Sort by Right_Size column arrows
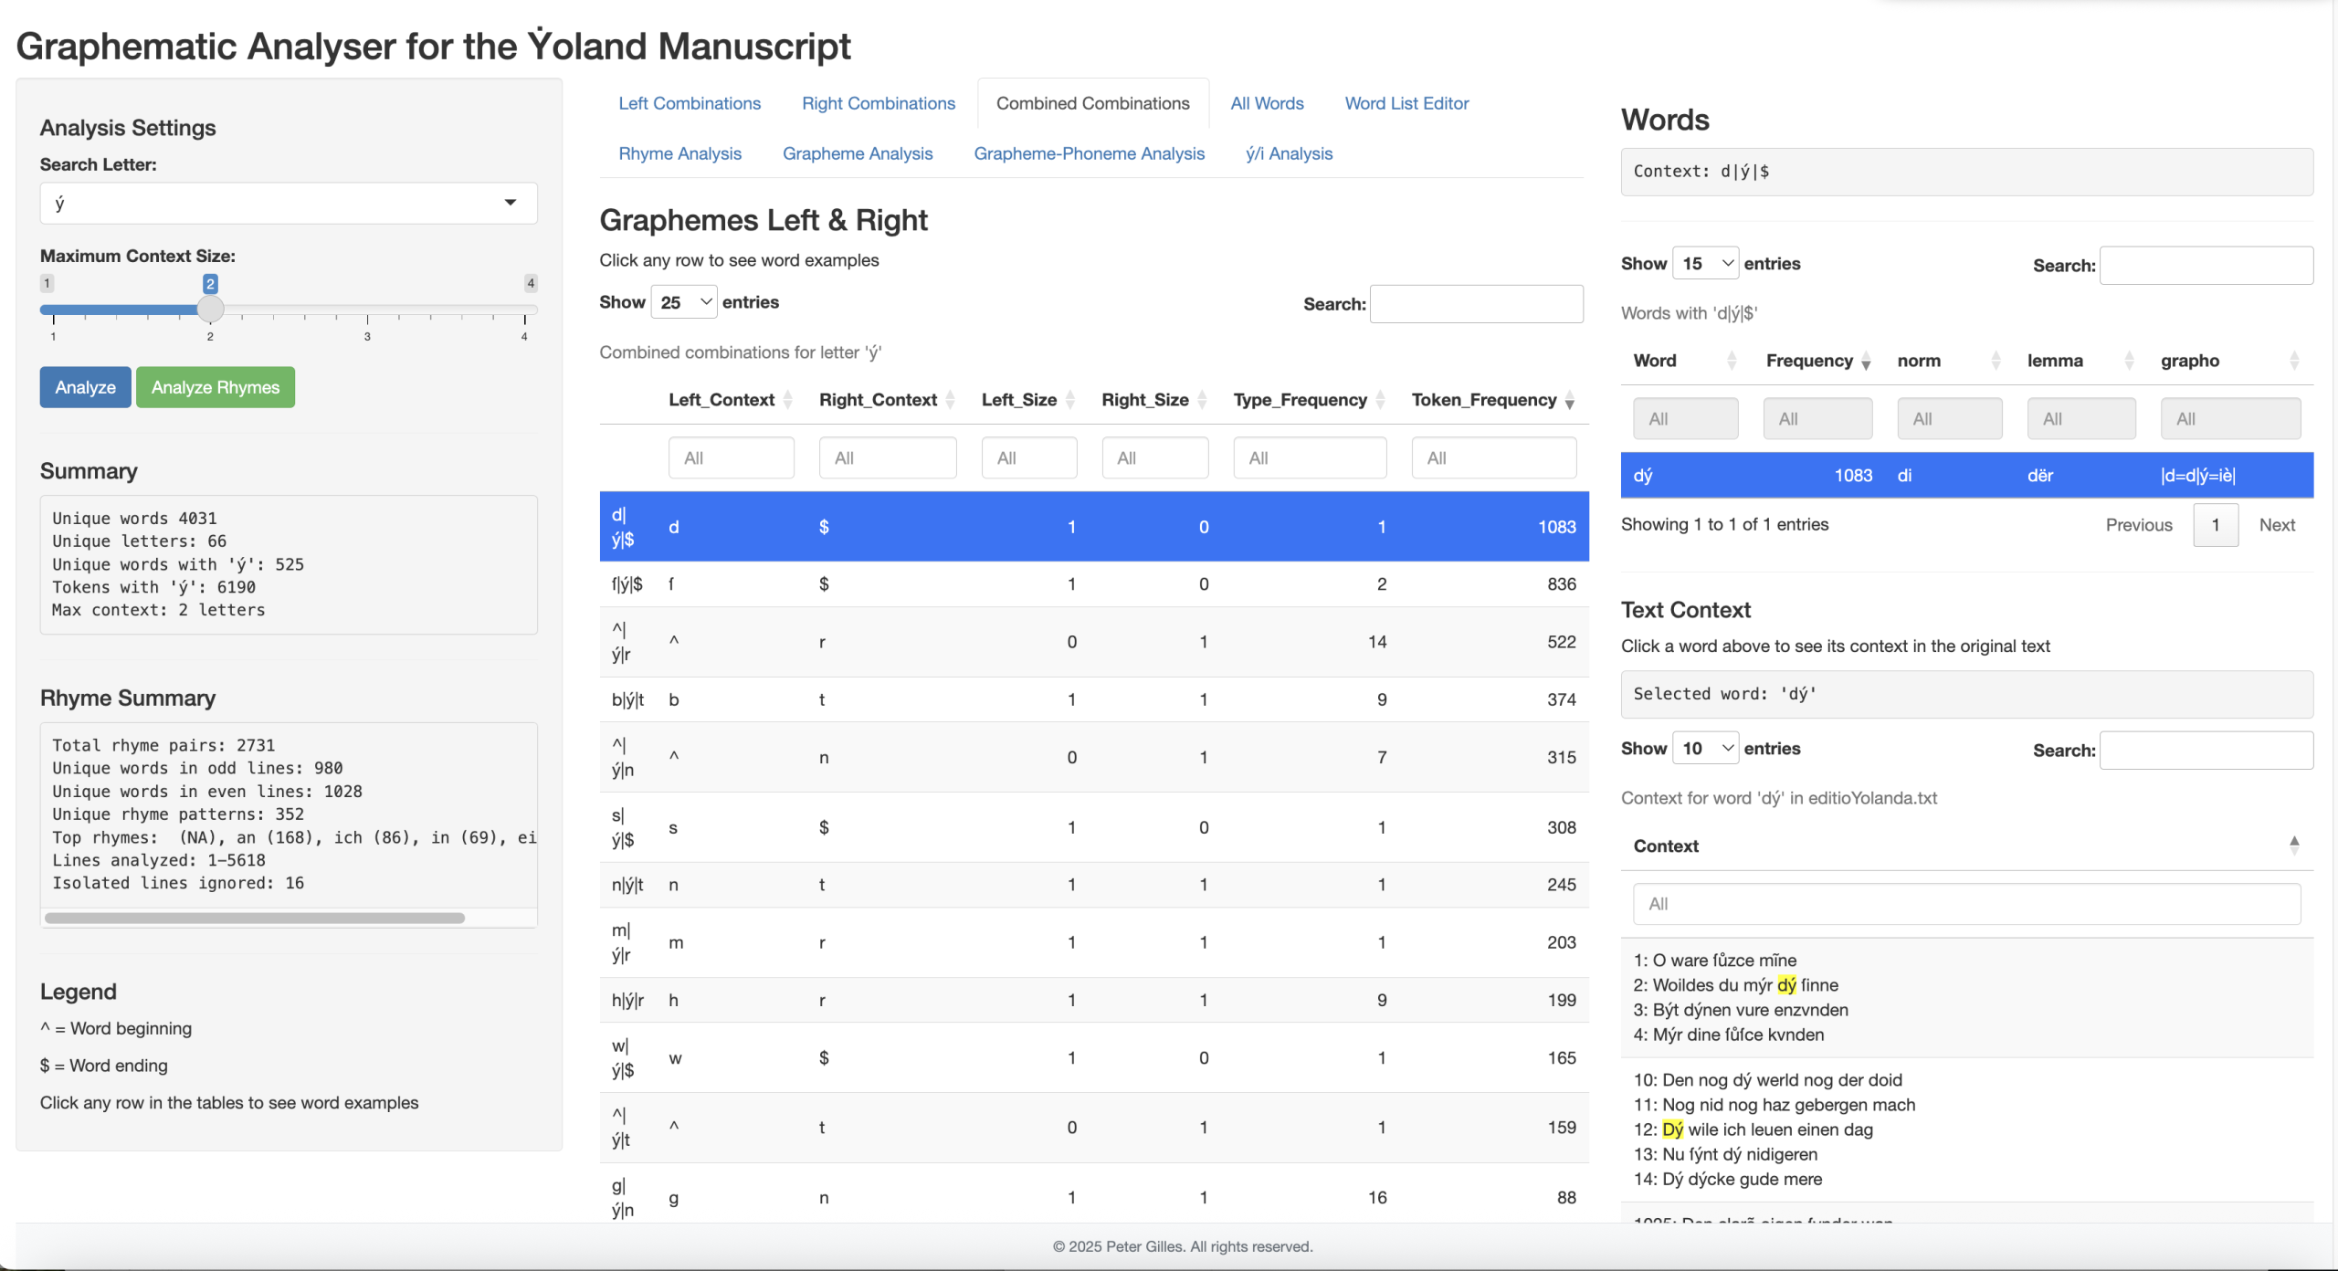 coord(1202,401)
